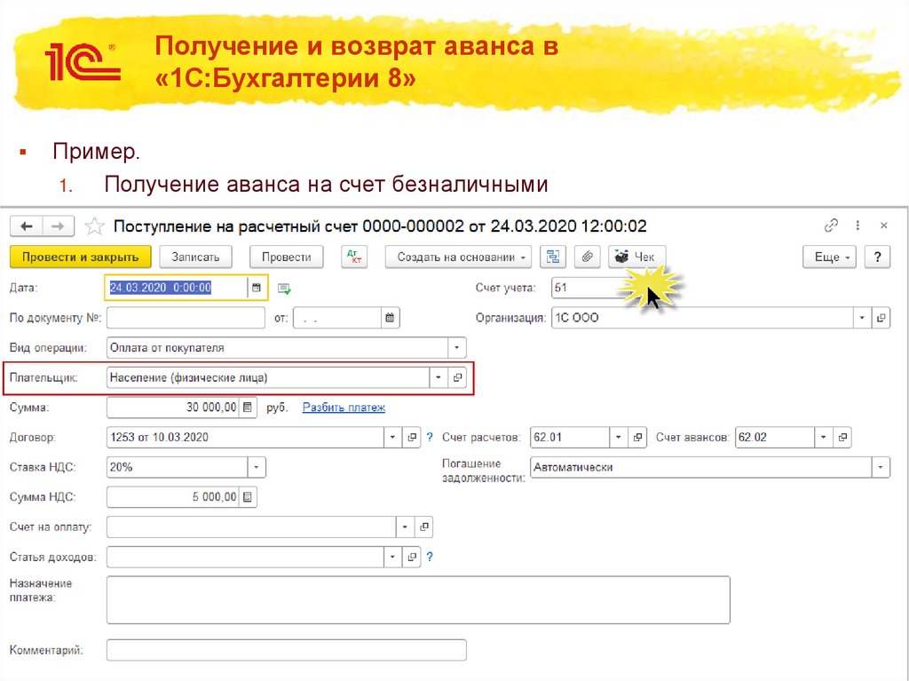
Task: Open calculator for the Сумма field
Action: (248, 408)
